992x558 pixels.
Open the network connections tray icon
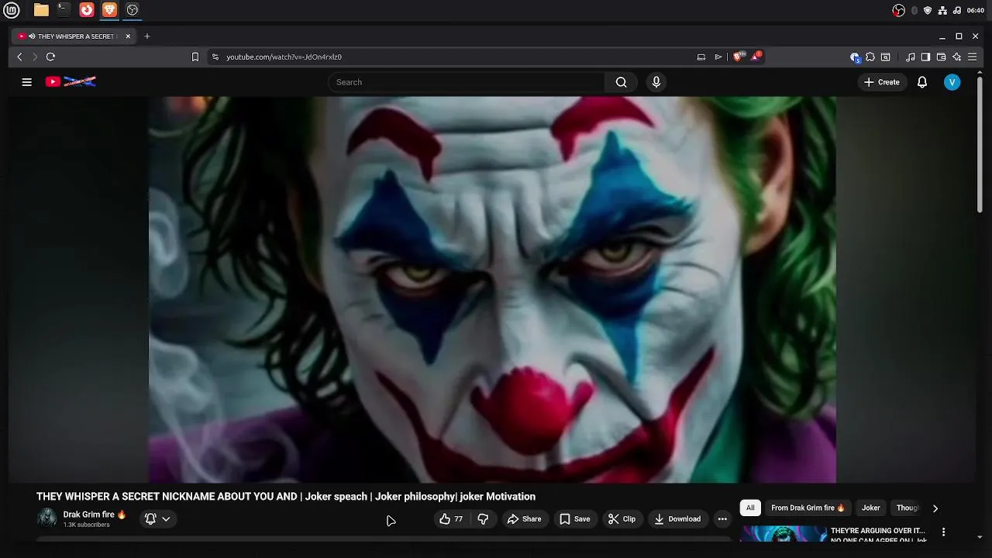click(x=942, y=10)
